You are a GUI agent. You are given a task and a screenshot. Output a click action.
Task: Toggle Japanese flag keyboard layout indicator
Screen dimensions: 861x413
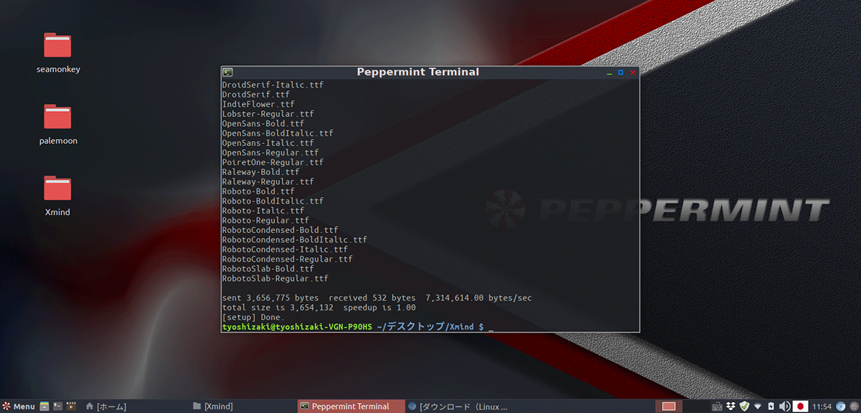(x=799, y=407)
